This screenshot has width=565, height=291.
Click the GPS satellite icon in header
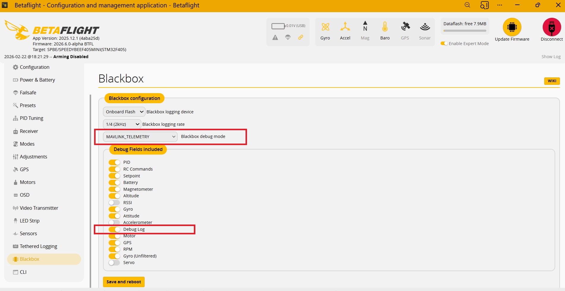coord(405,27)
